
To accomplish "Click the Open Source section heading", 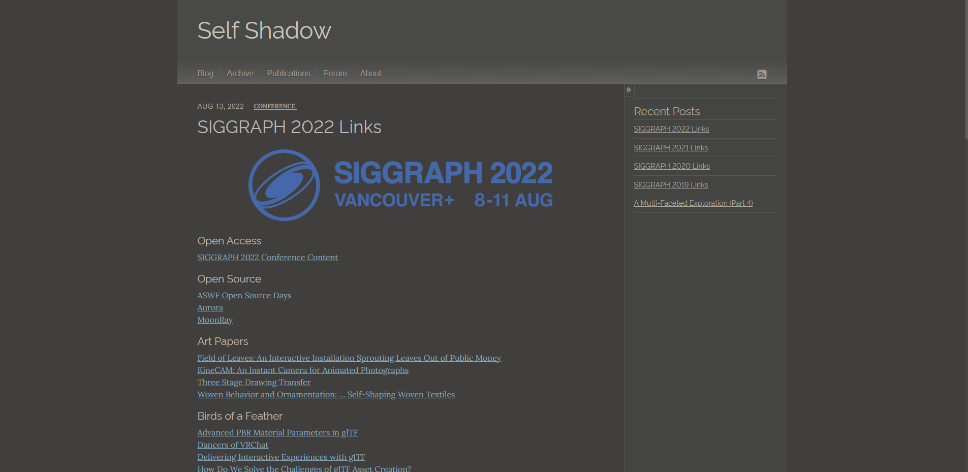I will [x=229, y=279].
